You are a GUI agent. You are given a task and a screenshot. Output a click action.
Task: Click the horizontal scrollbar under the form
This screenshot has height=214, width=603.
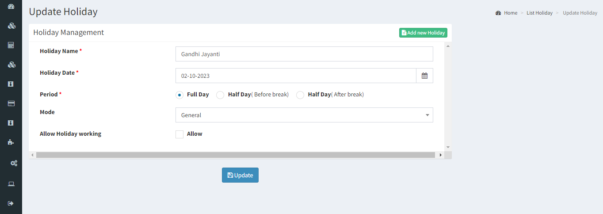235,155
